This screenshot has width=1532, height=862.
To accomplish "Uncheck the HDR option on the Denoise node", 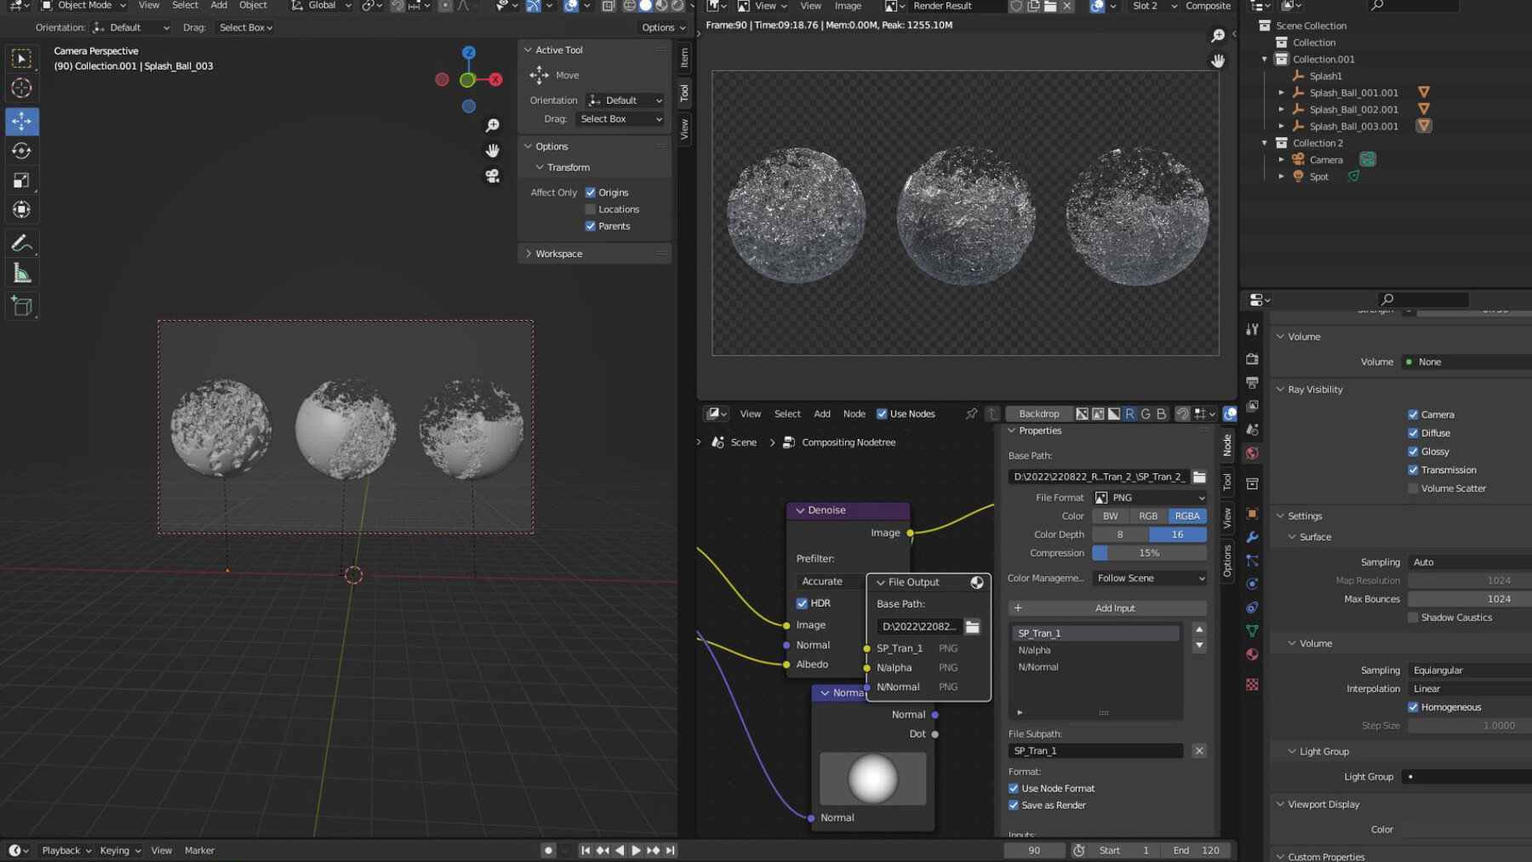I will click(x=802, y=602).
